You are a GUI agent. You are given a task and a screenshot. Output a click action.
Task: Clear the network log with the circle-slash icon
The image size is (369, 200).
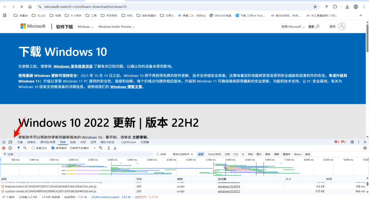click(10, 148)
